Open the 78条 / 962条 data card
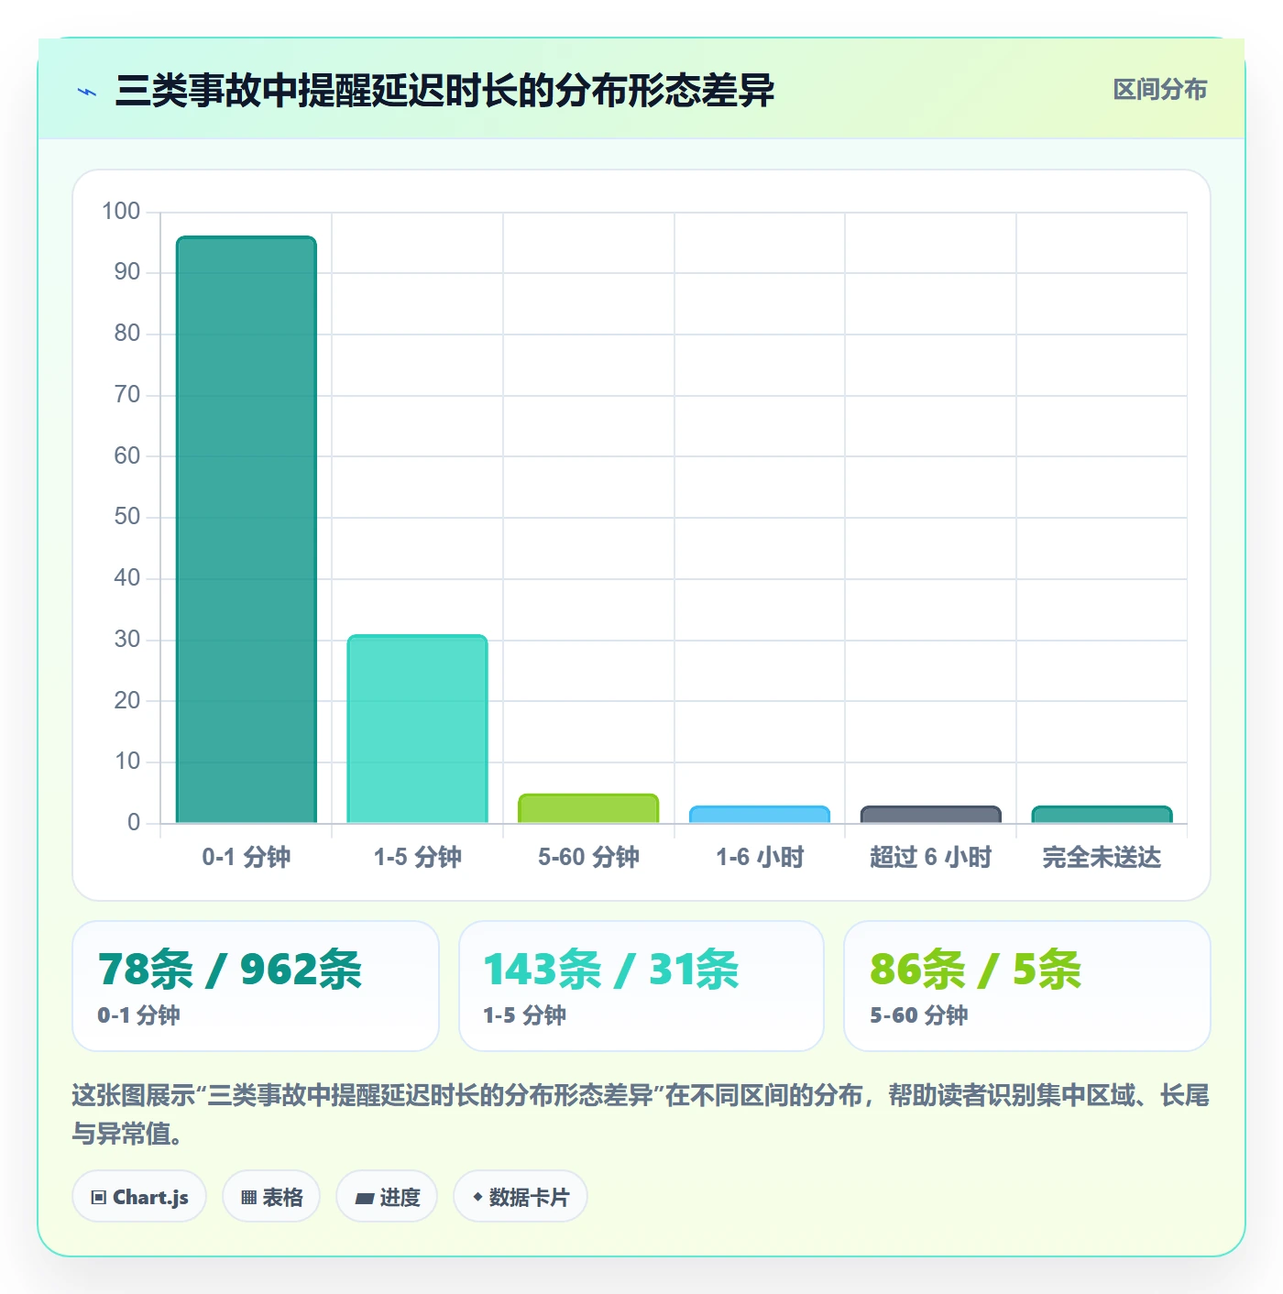 click(256, 986)
